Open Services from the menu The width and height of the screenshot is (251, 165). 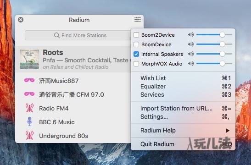(183, 95)
